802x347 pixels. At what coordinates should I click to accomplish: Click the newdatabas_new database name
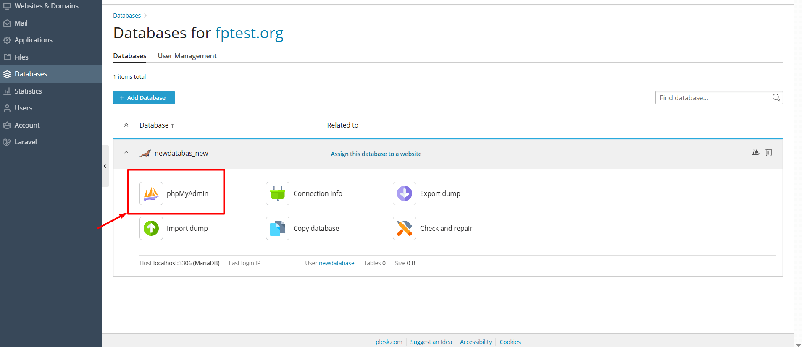(181, 153)
